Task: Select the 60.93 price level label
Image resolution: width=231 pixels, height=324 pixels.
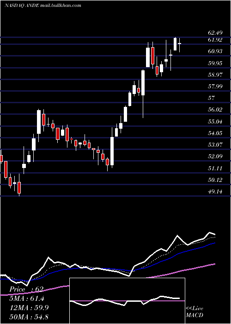Action: [x=215, y=51]
